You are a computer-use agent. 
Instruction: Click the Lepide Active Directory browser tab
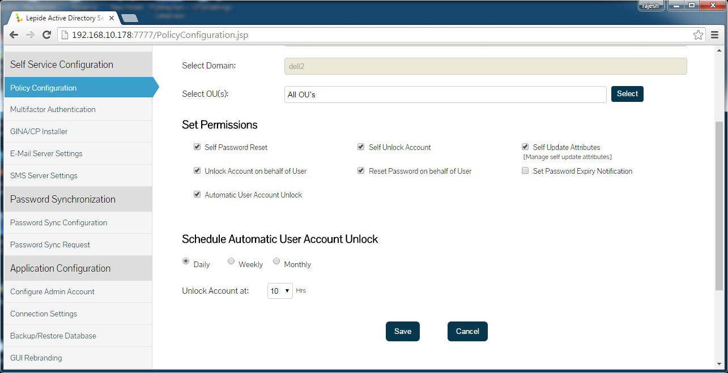(x=62, y=18)
